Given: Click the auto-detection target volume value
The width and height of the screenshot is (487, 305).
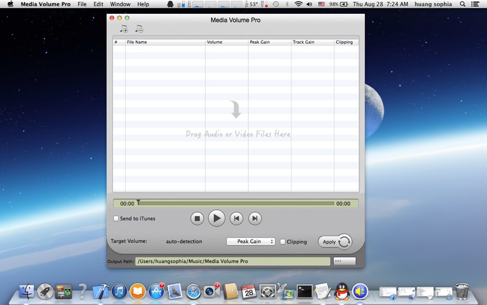Looking at the screenshot, I should [x=184, y=241].
